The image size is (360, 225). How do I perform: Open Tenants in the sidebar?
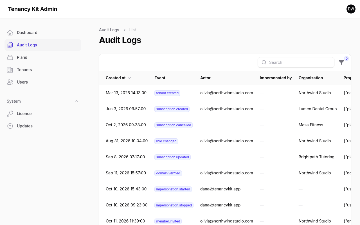pyautogui.click(x=43, y=70)
